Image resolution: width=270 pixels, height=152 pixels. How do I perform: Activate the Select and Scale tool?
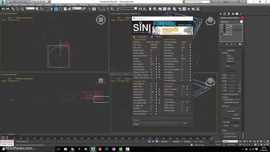[x=65, y=9]
